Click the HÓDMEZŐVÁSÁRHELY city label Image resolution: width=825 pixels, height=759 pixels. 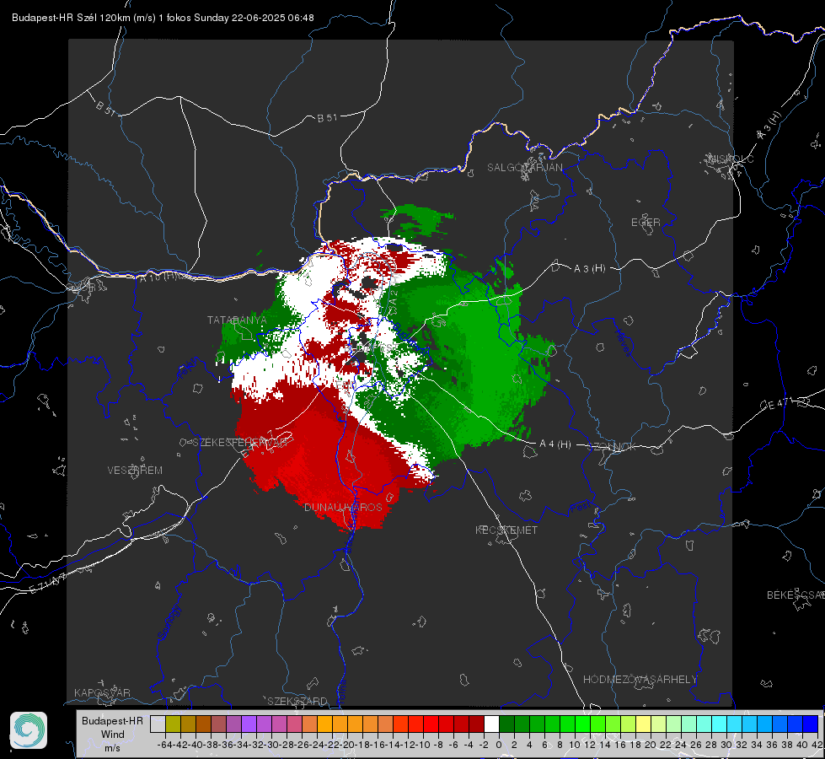click(640, 680)
